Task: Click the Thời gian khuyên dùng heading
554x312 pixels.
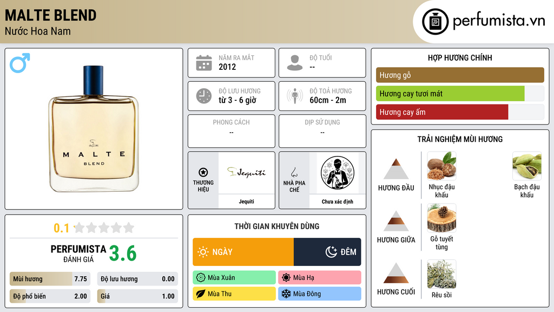Action: click(x=277, y=226)
